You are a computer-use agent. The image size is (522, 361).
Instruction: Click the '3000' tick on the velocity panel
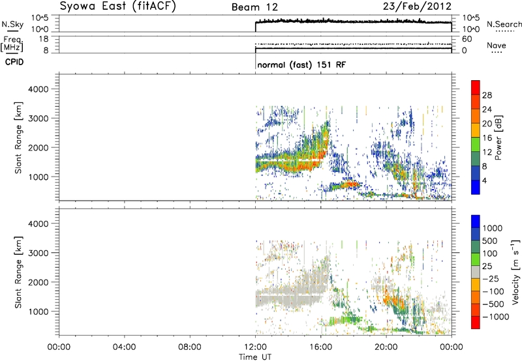pyautogui.click(x=38, y=253)
